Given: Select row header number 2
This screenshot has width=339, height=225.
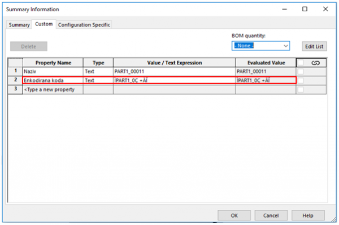Looking at the screenshot, I should pos(15,80).
